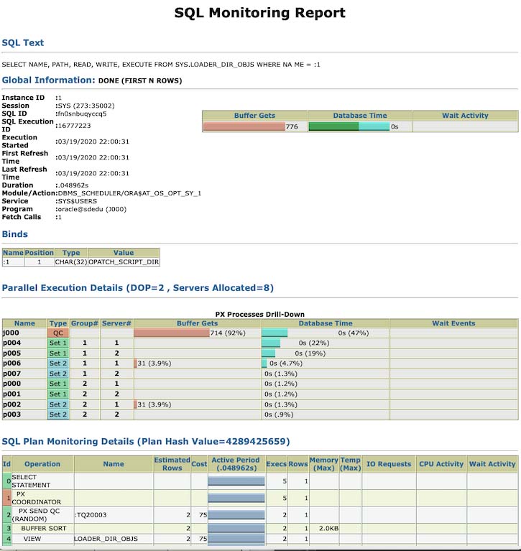521x551 pixels.
Task: Click the p004 Database Time 0s (22%)
Action: click(314, 343)
